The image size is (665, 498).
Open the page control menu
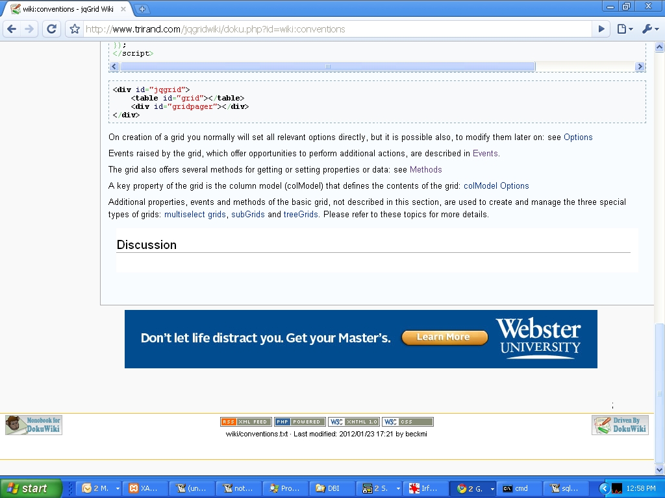(625, 29)
